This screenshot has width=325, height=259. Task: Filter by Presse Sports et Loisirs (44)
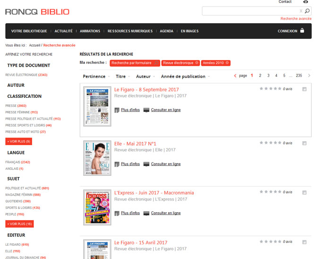(x=28, y=125)
